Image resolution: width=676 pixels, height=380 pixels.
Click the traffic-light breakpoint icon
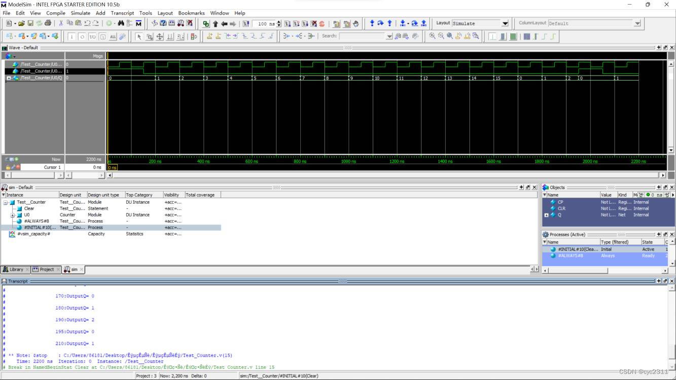[x=194, y=36]
